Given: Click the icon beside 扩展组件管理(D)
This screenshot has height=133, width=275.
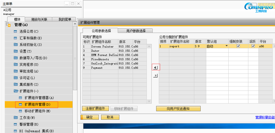Looking at the screenshot, I should (21, 104).
